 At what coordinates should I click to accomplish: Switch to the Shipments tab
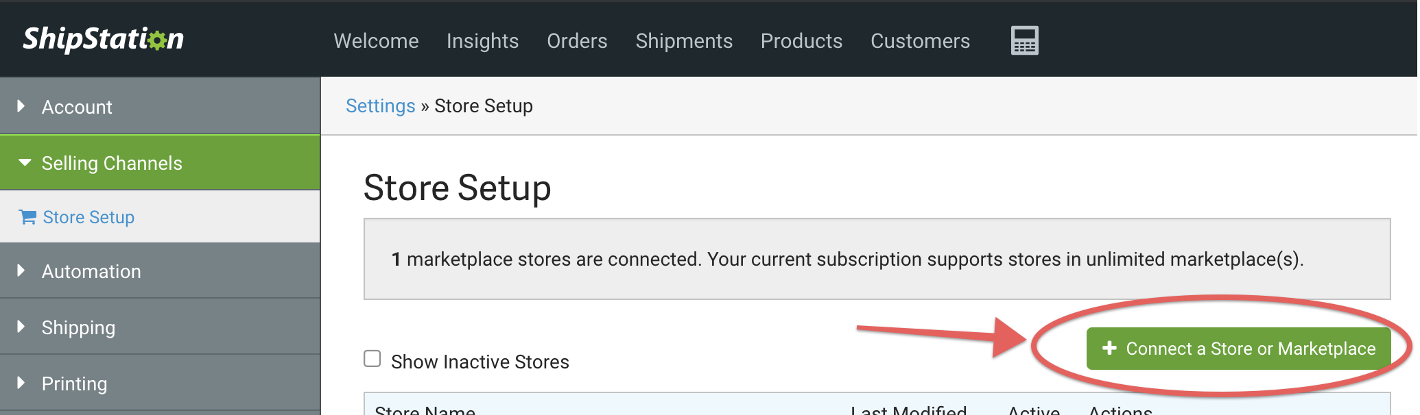684,41
